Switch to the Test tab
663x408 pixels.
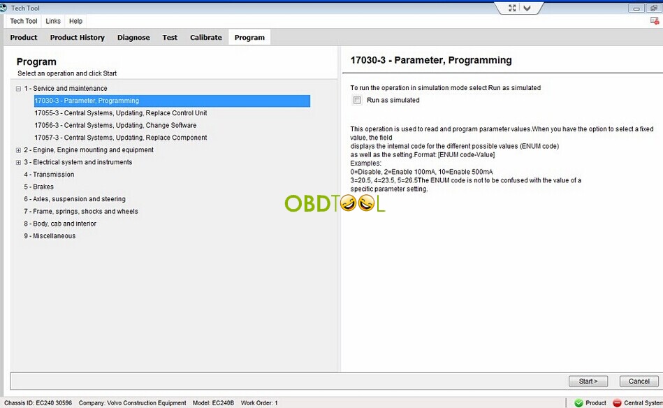point(170,37)
